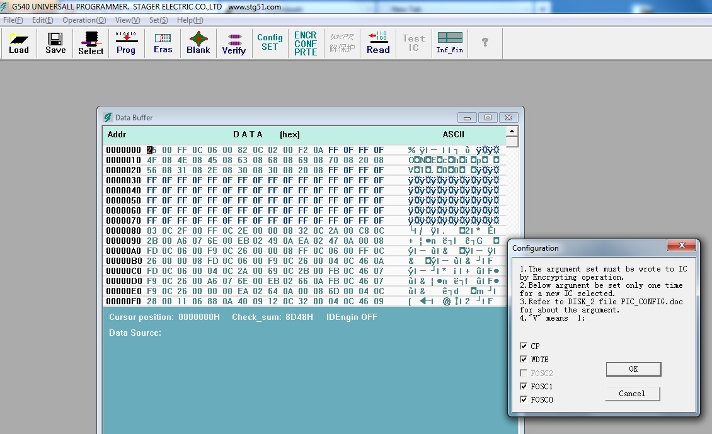Click the Read chip icon
Image resolution: width=712 pixels, height=434 pixels.
(x=378, y=43)
